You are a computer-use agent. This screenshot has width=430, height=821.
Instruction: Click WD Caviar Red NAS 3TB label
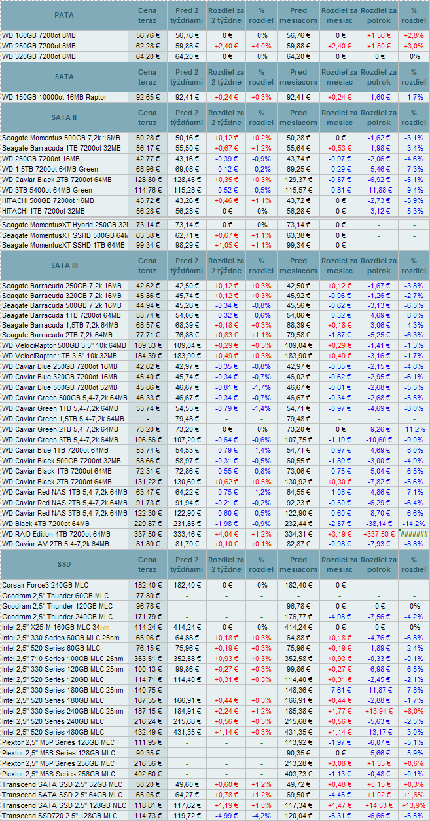click(x=64, y=514)
